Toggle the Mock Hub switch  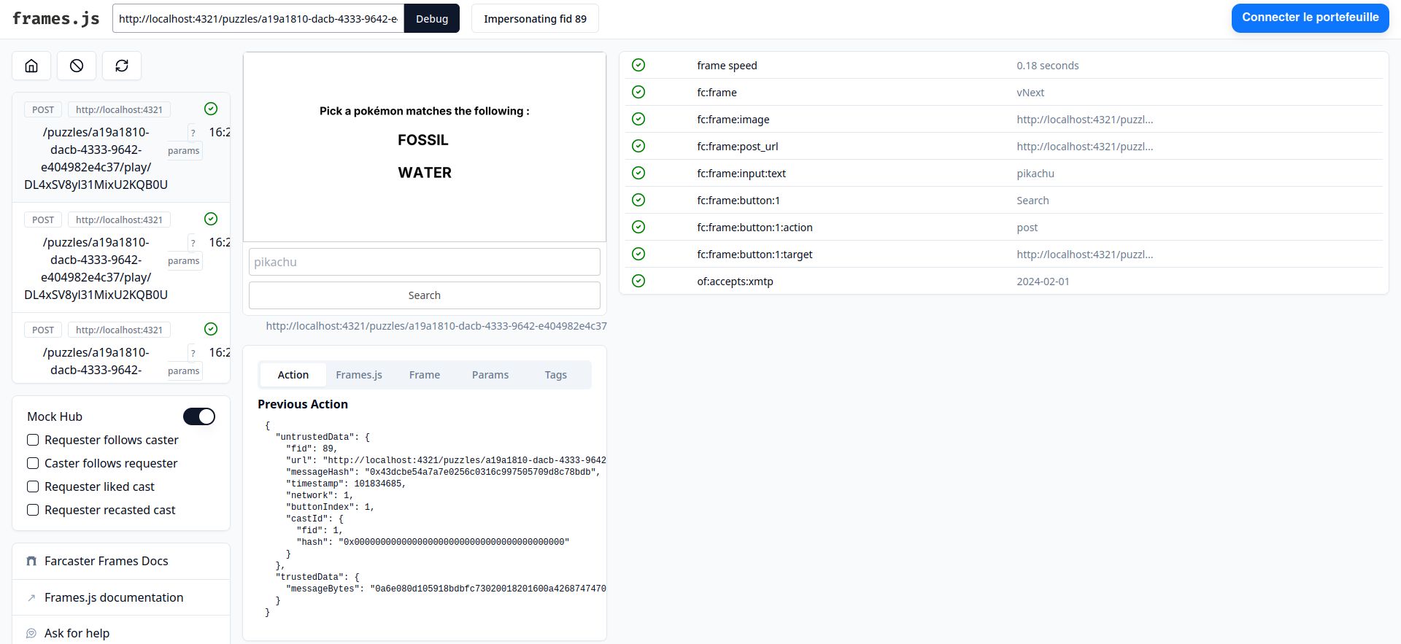199,416
